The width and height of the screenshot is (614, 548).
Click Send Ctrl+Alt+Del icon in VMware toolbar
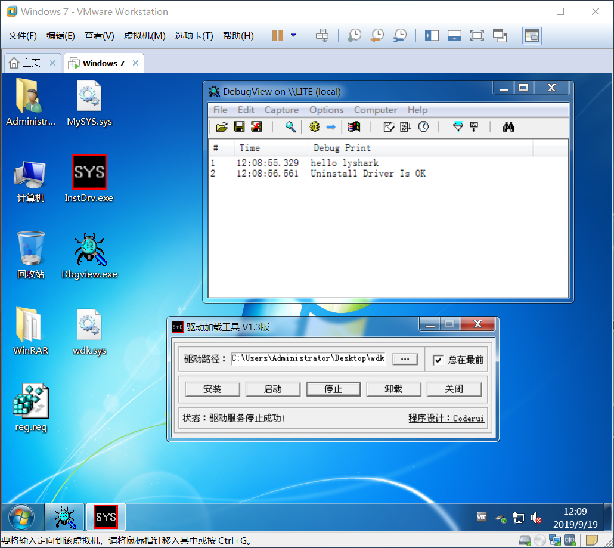tap(322, 36)
